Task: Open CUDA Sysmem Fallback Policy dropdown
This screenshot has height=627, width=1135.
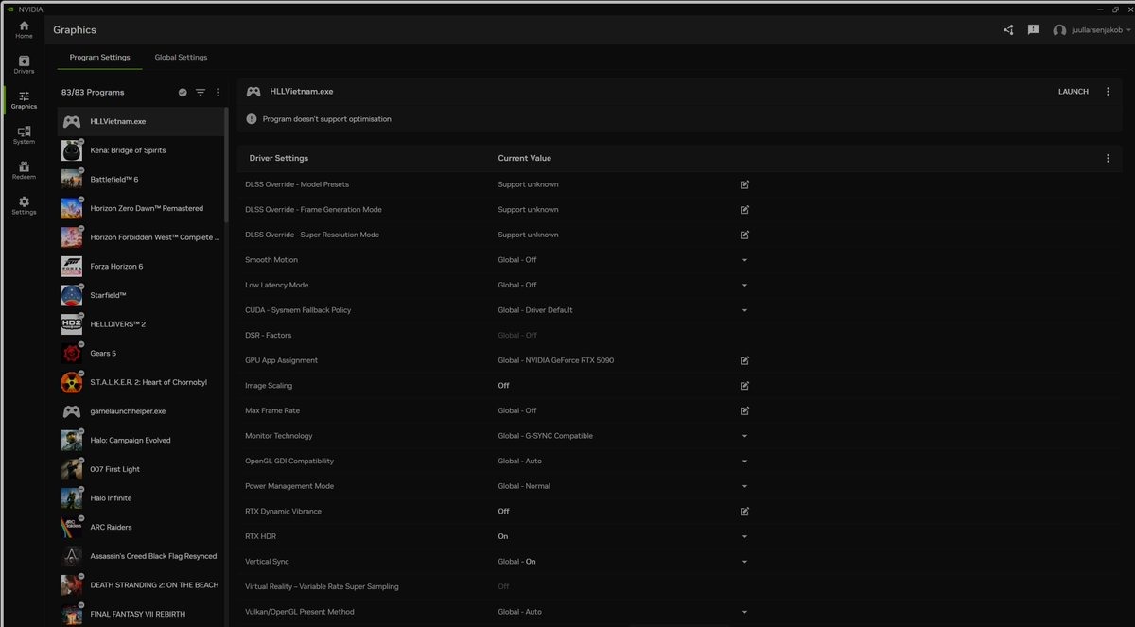Action: (x=744, y=310)
